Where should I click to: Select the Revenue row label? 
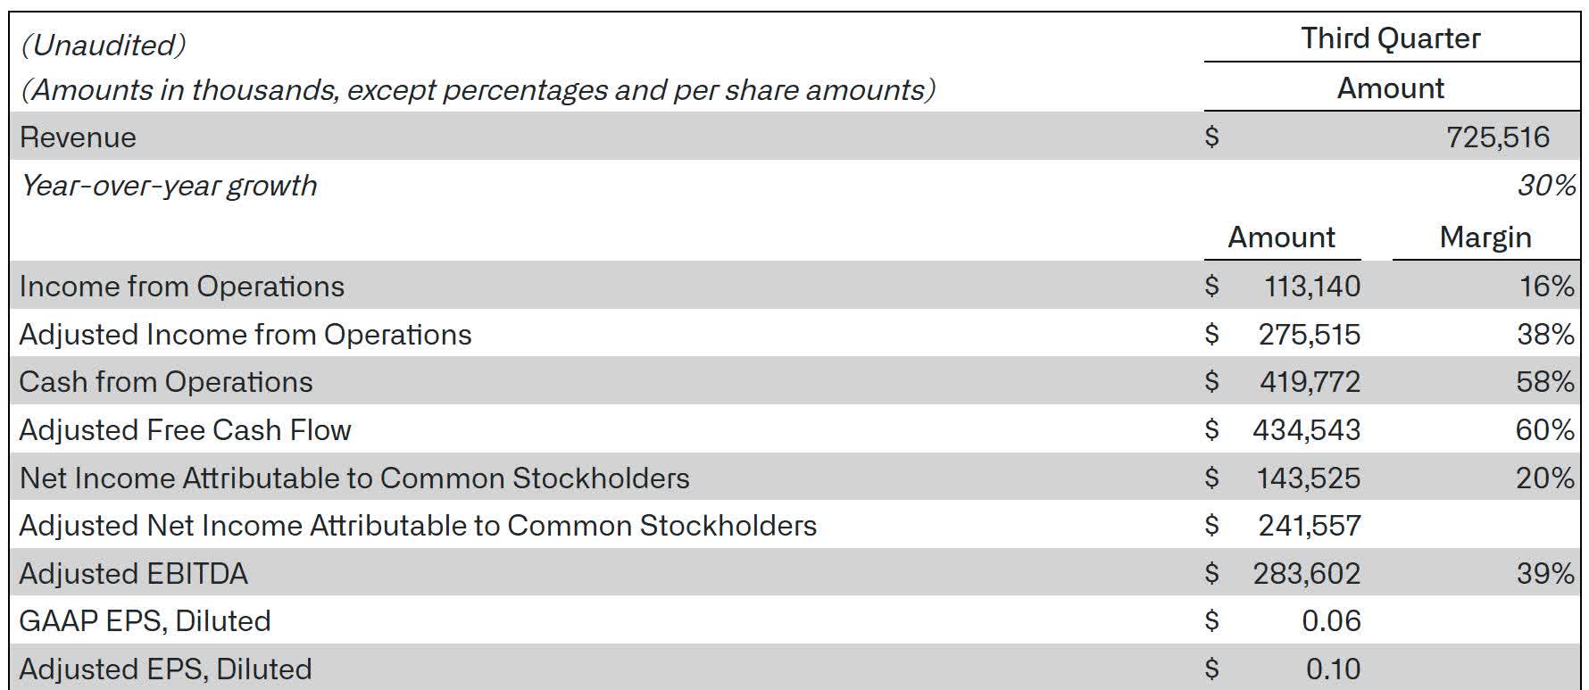[78, 137]
